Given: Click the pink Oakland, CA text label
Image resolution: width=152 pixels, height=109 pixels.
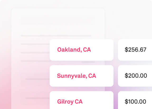Looking at the screenshot, I should 74,50.
